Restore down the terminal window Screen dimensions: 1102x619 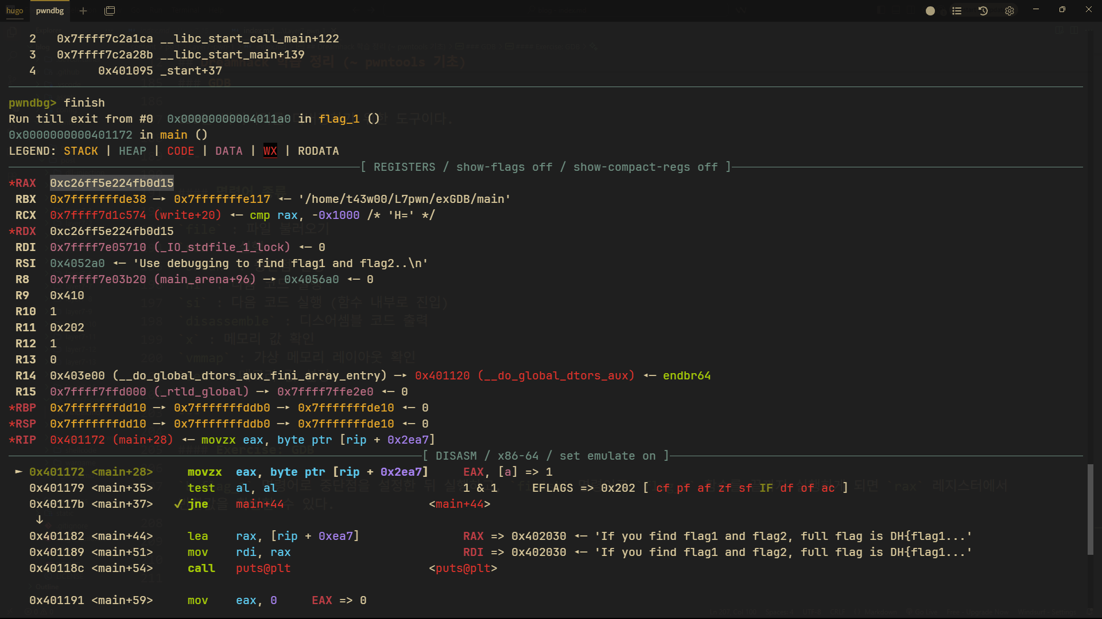[1062, 9]
